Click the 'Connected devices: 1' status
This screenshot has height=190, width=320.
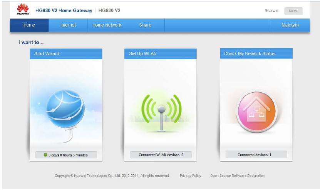point(256,155)
